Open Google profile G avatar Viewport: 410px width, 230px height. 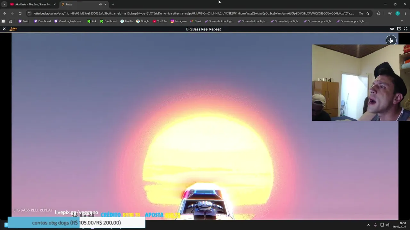398,13
